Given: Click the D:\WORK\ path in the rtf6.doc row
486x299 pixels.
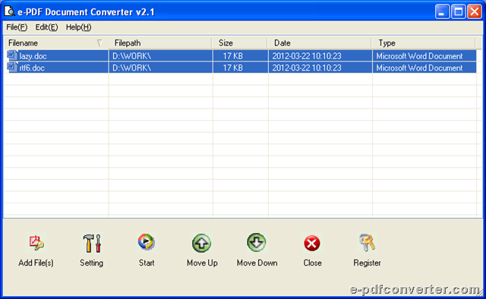Looking at the screenshot, I should [131, 68].
